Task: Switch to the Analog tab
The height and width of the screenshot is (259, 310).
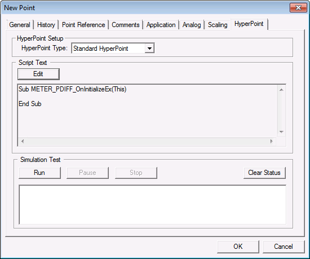Action: tap(192, 25)
